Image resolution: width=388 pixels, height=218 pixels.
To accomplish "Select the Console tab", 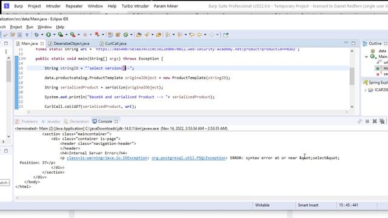I will 105,121.
